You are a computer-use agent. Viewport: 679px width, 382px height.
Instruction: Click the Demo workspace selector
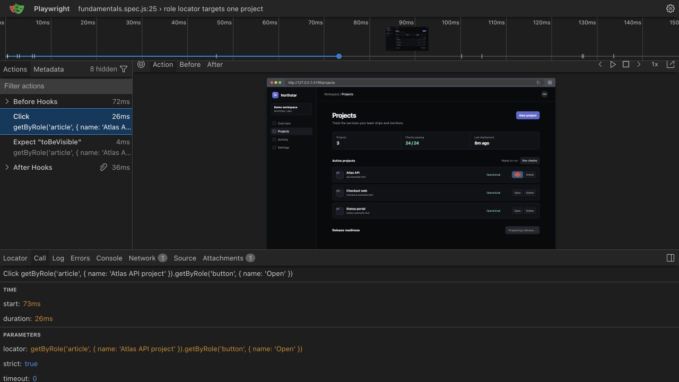[291, 109]
